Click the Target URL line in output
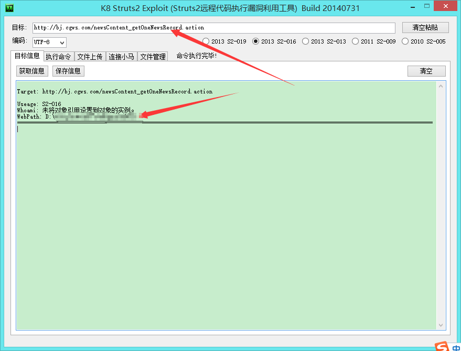This screenshot has height=351, width=461. point(115,91)
